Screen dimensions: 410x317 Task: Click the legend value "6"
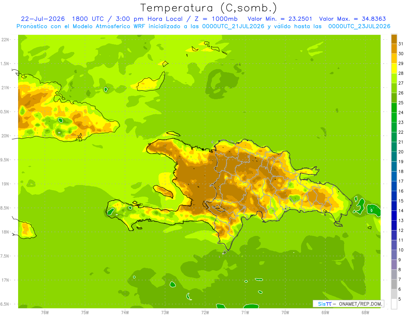point(400,289)
